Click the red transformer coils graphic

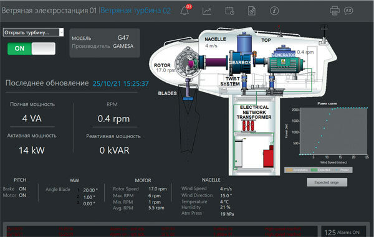248,126
